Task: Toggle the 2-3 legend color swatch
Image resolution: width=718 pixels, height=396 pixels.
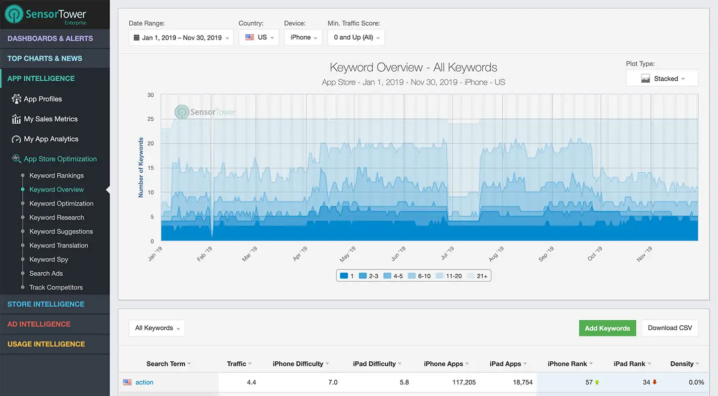Action: click(362, 276)
